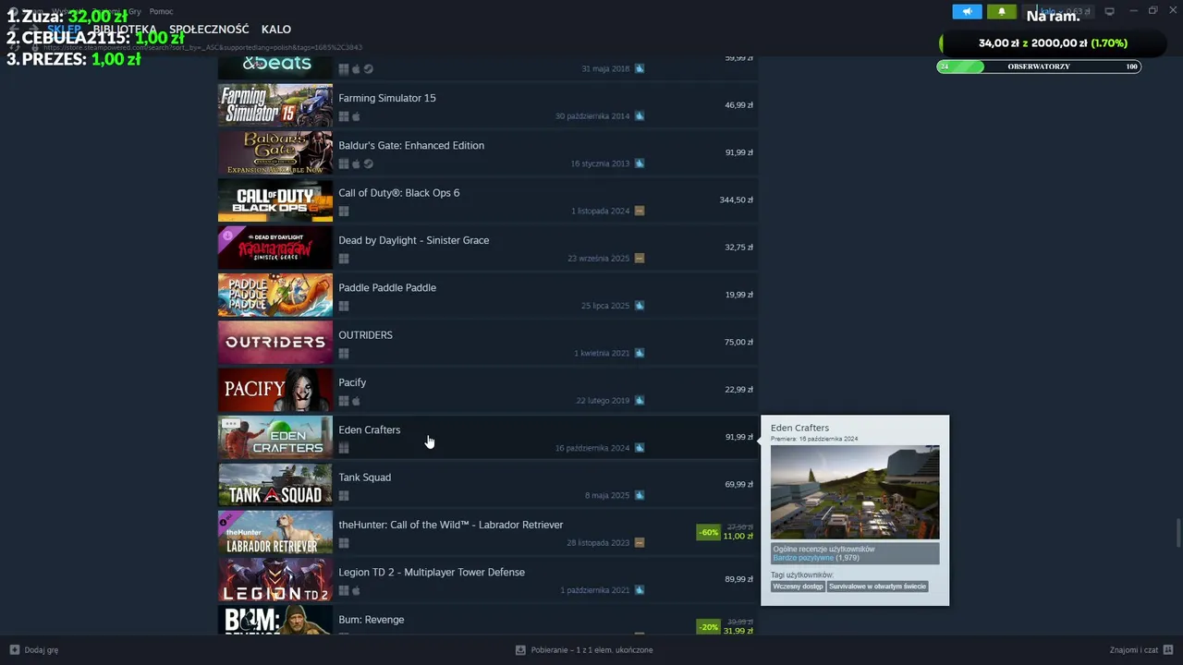The height and width of the screenshot is (665, 1183).
Task: Click mixed review icon on Call of Duty row
Action: (x=640, y=211)
